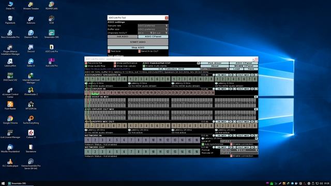Select Network In channel 16

click(197, 140)
